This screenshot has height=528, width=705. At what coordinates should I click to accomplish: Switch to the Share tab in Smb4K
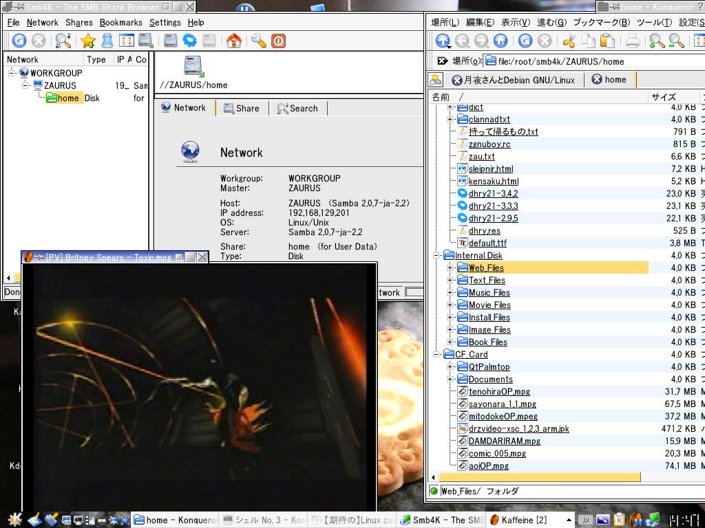tap(242, 108)
